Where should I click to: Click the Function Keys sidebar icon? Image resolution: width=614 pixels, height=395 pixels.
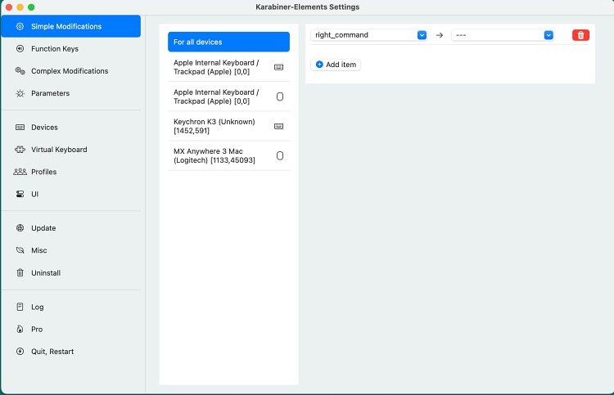20,48
